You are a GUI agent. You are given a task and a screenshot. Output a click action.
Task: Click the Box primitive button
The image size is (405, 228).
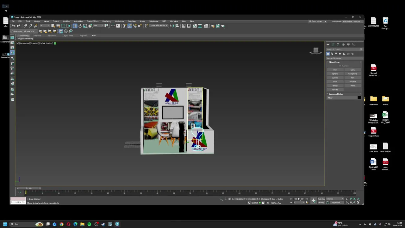coord(335,70)
